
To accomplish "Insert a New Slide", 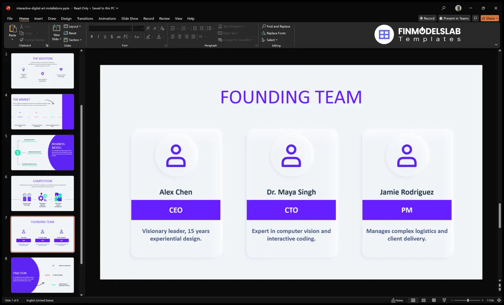I will 56,32.
